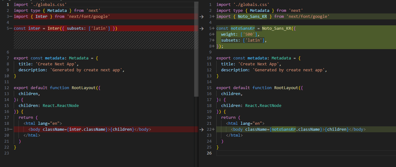
Task: Click 'React.ReactNode' in the left pane
Action: pyautogui.click(x=61, y=106)
